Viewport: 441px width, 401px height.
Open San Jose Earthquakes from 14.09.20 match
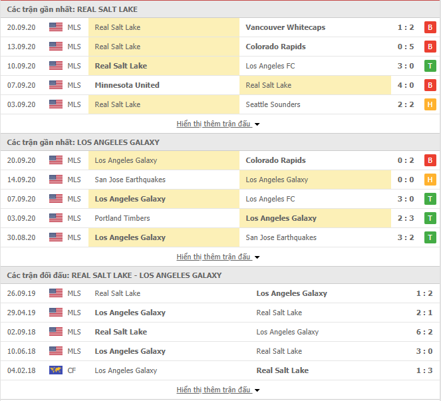point(130,180)
